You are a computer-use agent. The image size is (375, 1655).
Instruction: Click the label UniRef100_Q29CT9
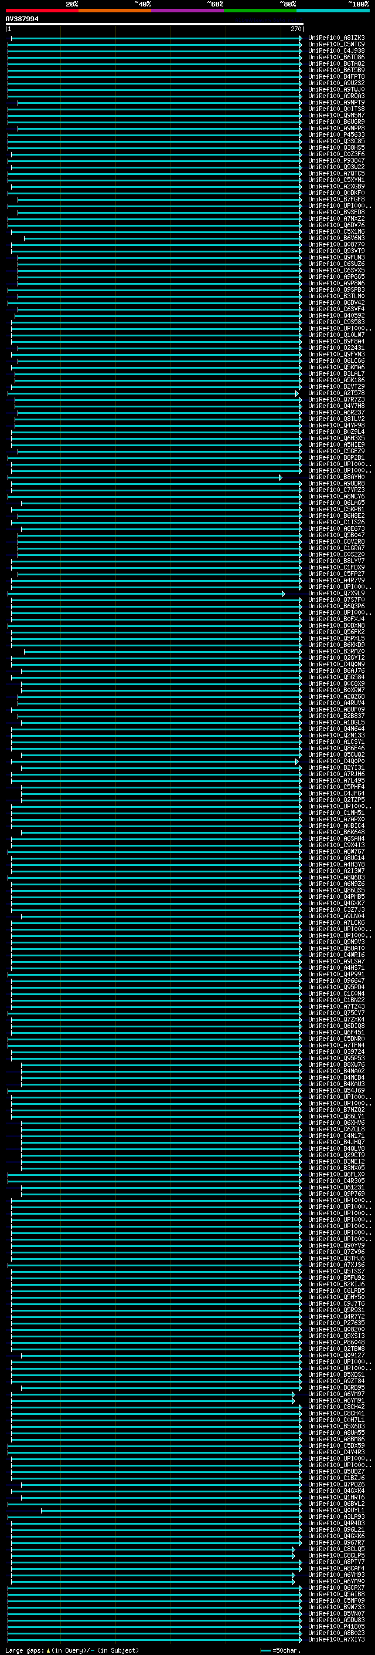point(336,1155)
